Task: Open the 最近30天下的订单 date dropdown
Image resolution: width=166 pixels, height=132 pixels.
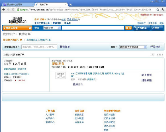Action: 133,47
